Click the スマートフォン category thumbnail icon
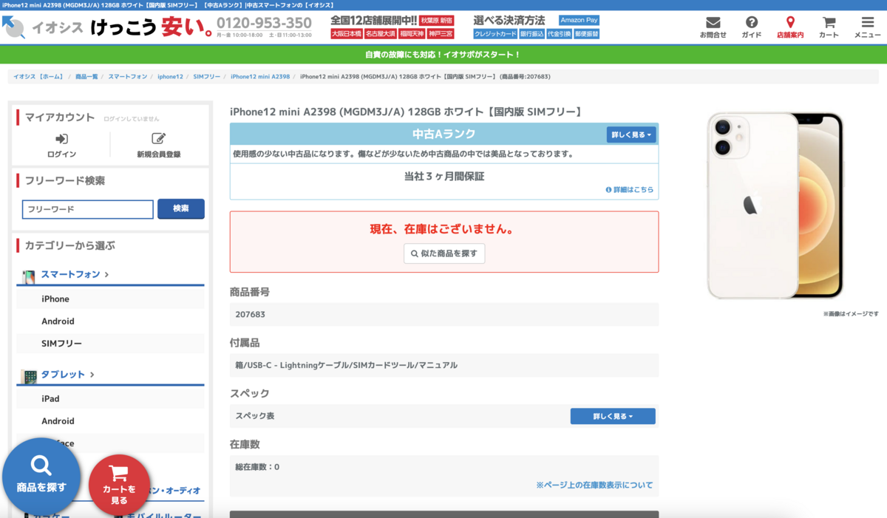 [29, 277]
